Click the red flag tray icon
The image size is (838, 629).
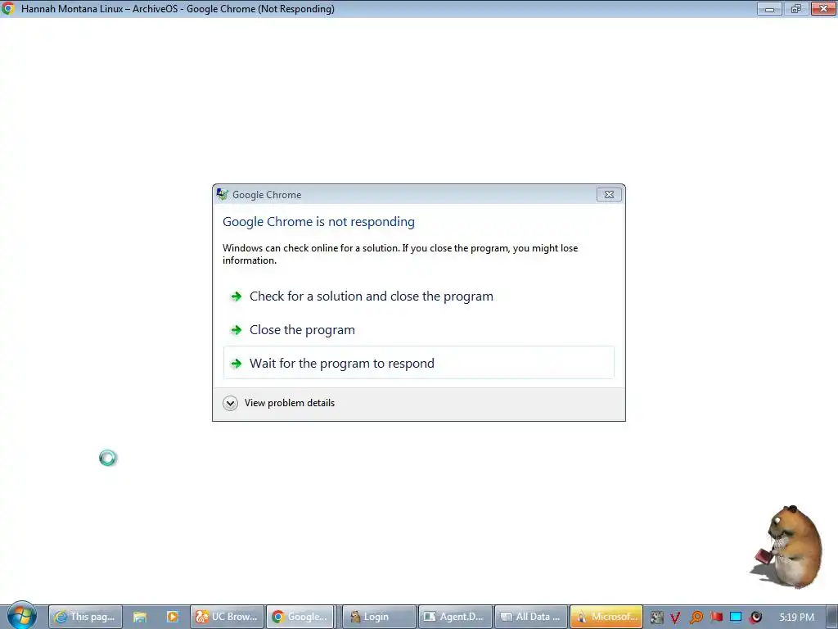pyautogui.click(x=716, y=617)
